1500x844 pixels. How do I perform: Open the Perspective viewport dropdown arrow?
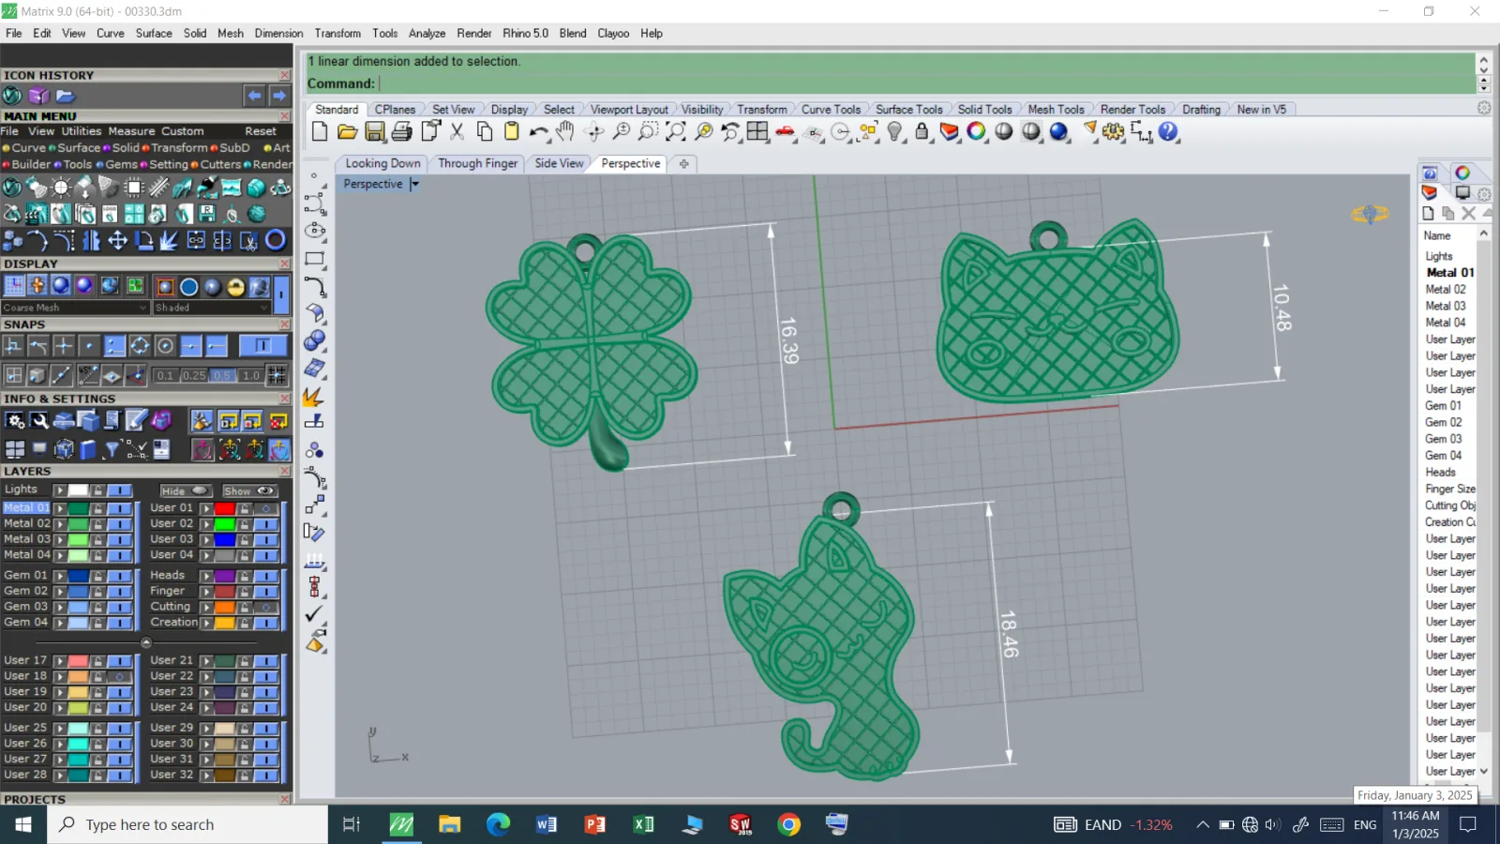(414, 184)
